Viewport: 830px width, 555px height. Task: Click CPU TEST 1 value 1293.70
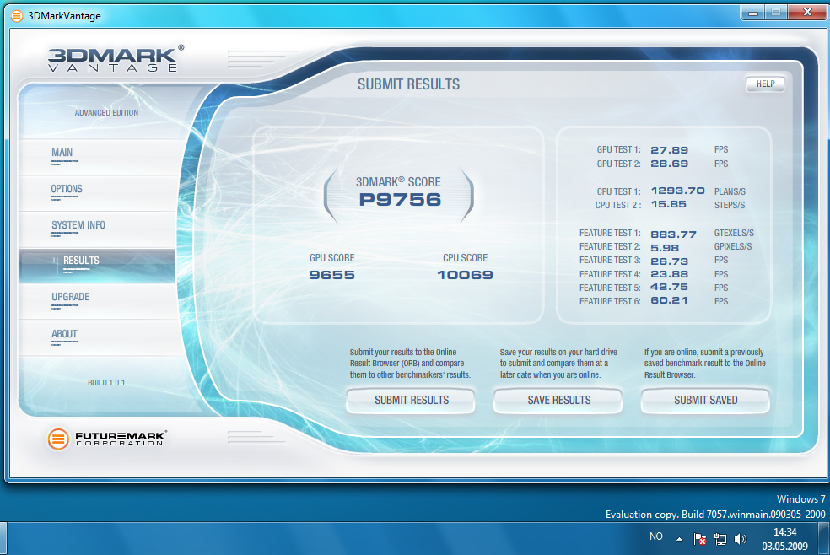(x=677, y=191)
